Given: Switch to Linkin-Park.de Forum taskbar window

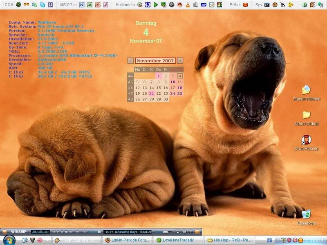Looking at the screenshot, I should pos(128,240).
